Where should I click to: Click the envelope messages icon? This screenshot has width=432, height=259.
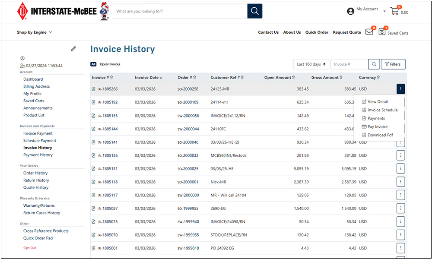[369, 32]
